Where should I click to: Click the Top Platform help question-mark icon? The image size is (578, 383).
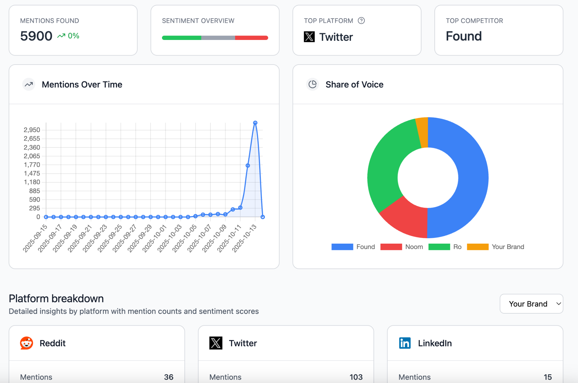tap(361, 20)
